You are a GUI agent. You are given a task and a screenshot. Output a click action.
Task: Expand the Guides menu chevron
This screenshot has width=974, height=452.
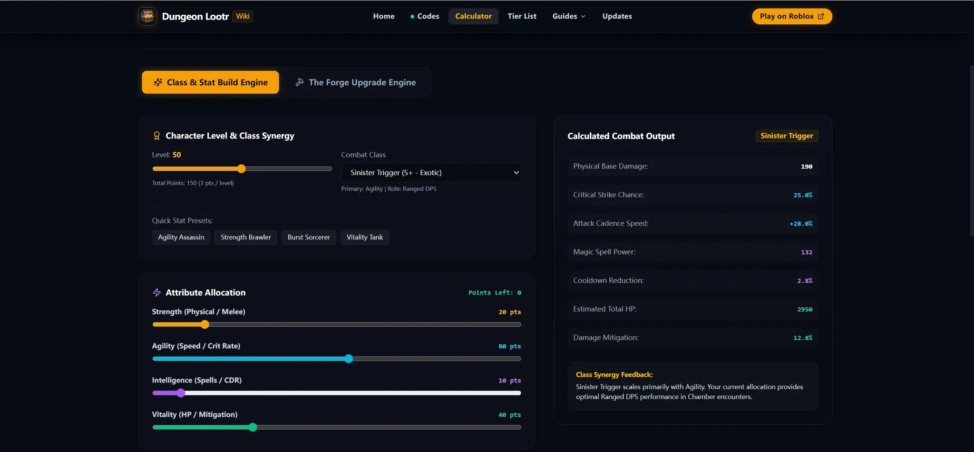point(583,16)
